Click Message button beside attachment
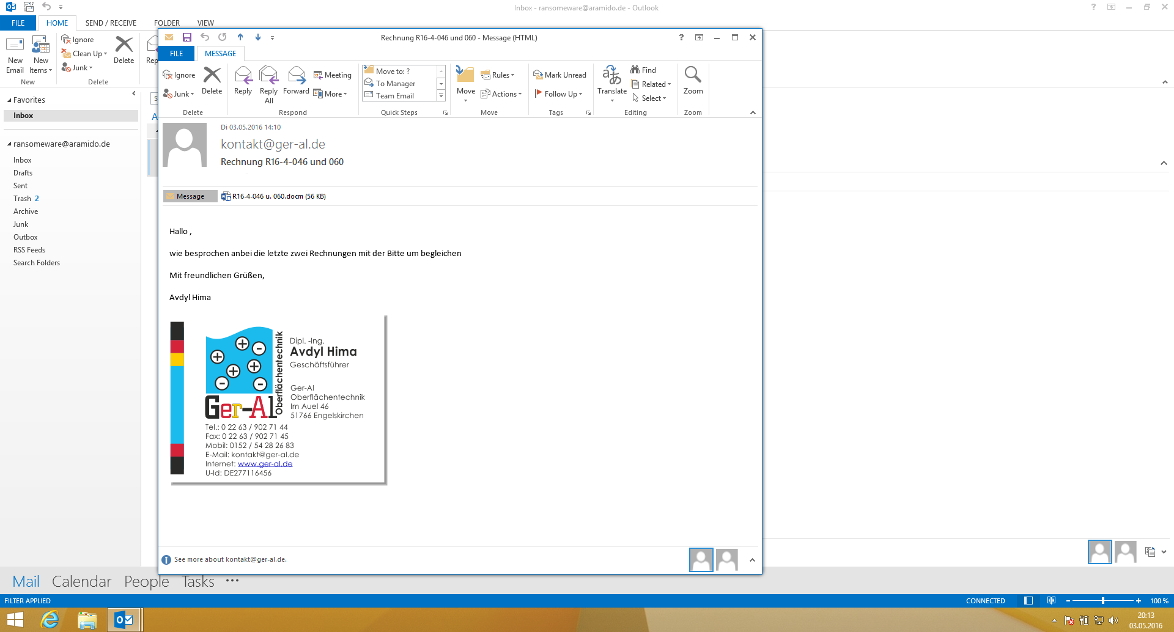 (x=190, y=196)
